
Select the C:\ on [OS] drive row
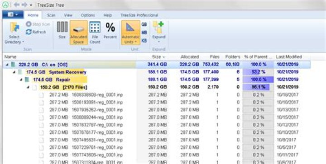pyautogui.click(x=157, y=65)
